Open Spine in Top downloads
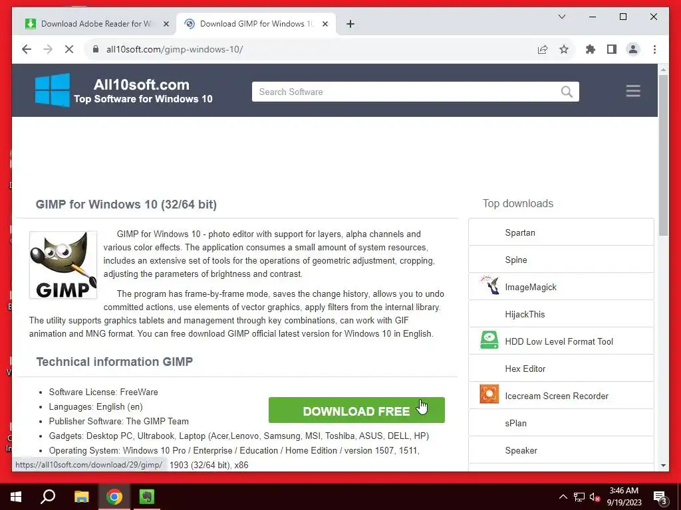 point(516,260)
